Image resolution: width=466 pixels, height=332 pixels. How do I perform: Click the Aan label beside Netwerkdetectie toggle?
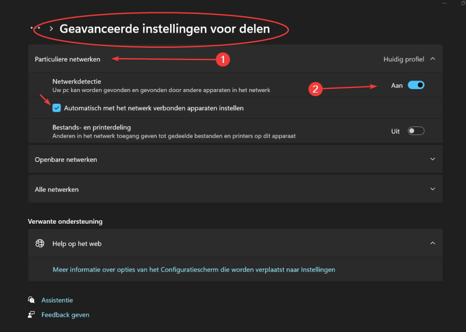click(397, 86)
